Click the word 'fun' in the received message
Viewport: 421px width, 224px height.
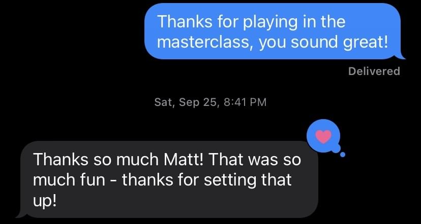[93, 180]
